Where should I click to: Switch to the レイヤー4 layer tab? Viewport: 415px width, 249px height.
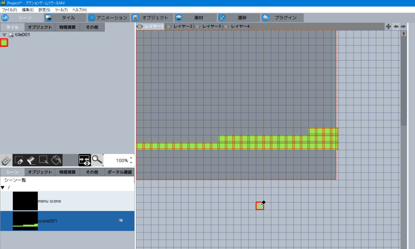click(x=237, y=26)
